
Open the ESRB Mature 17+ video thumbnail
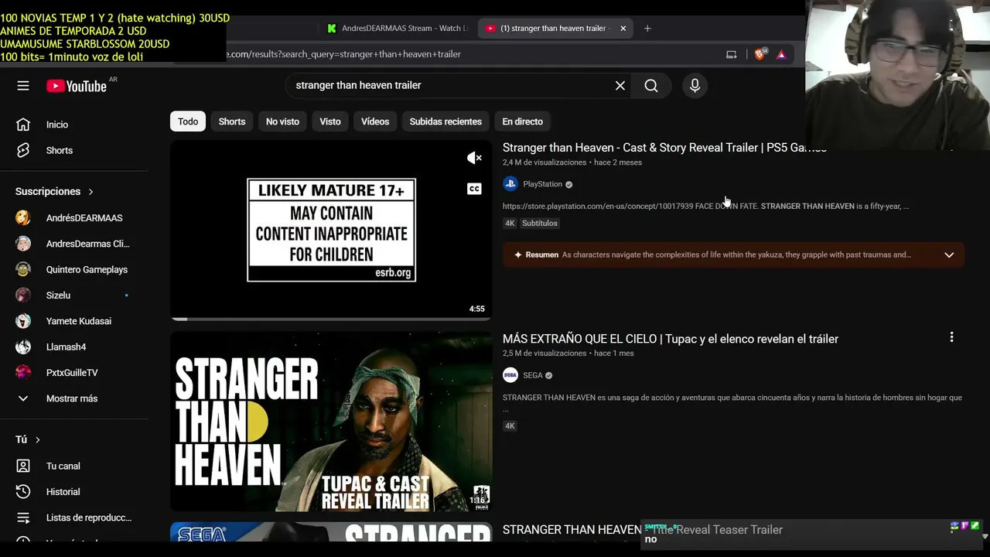coord(331,230)
